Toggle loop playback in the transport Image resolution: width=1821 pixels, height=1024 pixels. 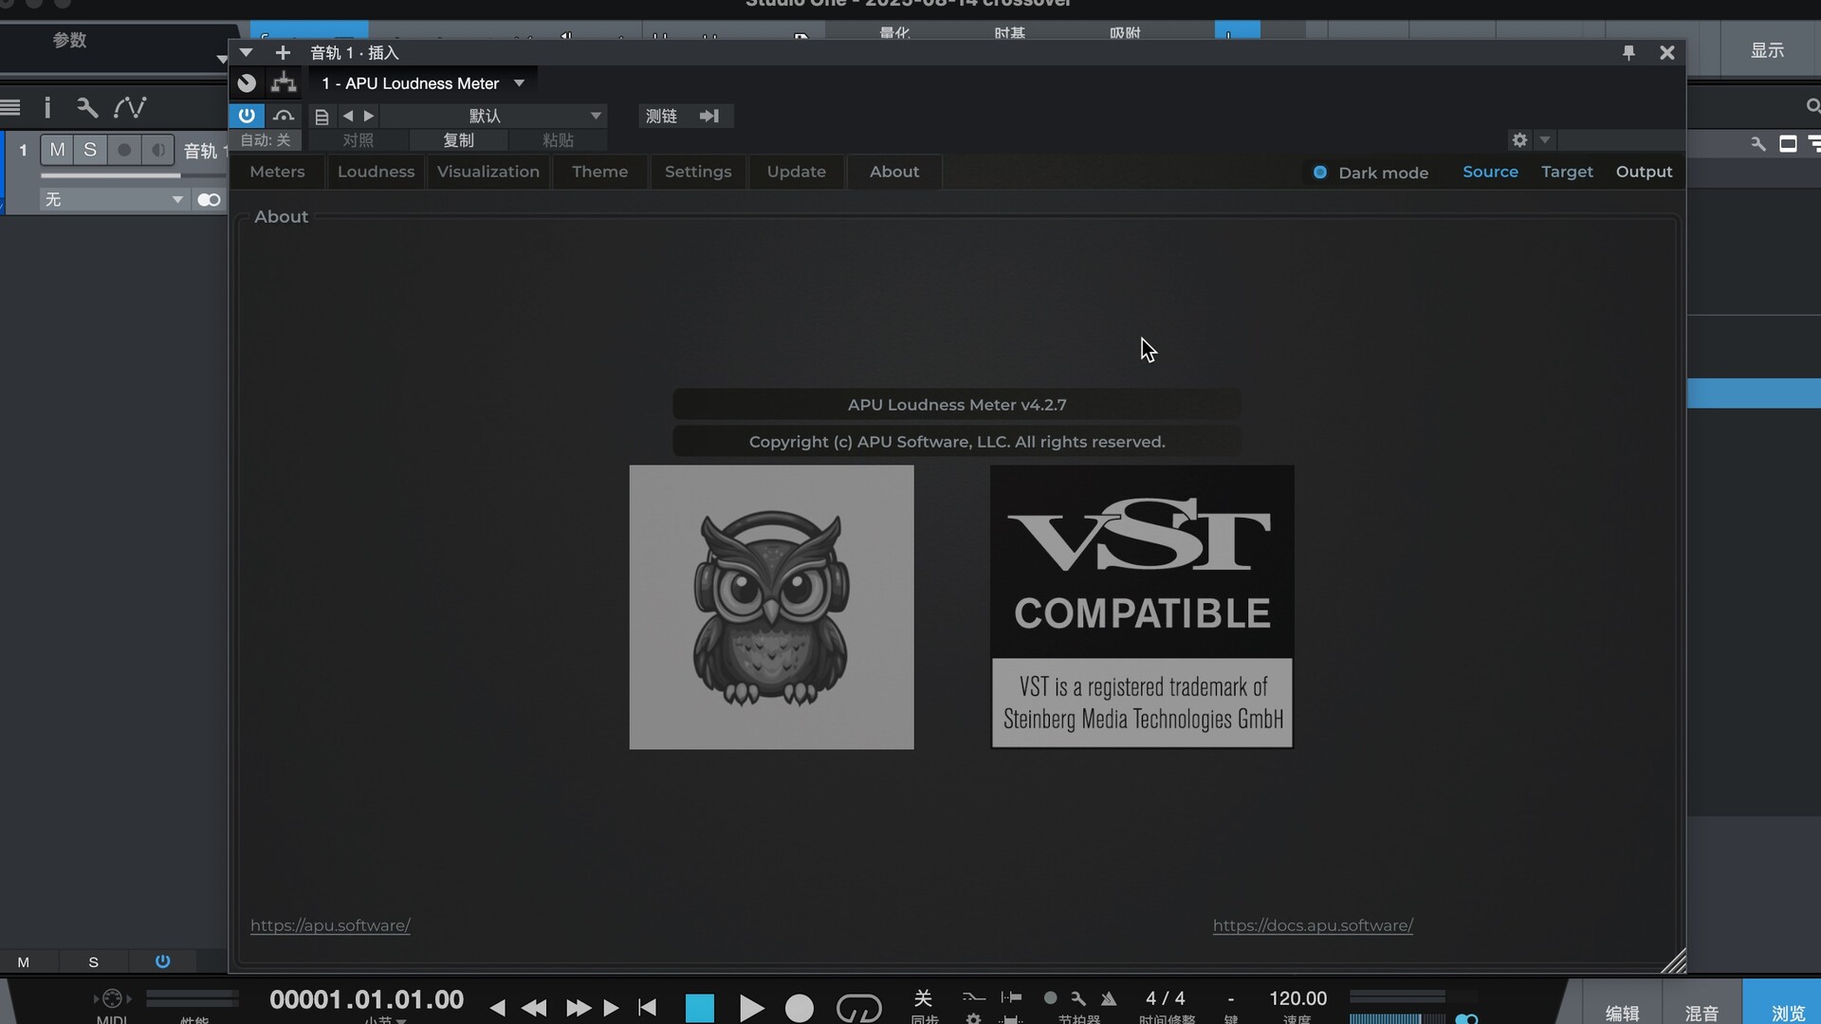[858, 1008]
